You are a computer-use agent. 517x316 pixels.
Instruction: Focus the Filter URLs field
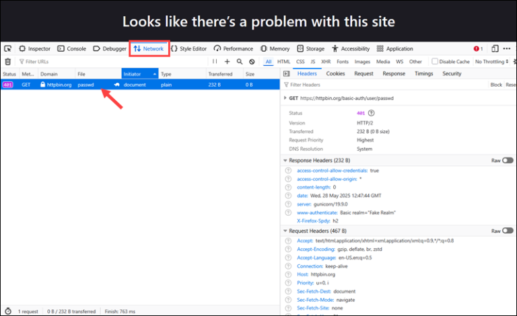pos(112,62)
